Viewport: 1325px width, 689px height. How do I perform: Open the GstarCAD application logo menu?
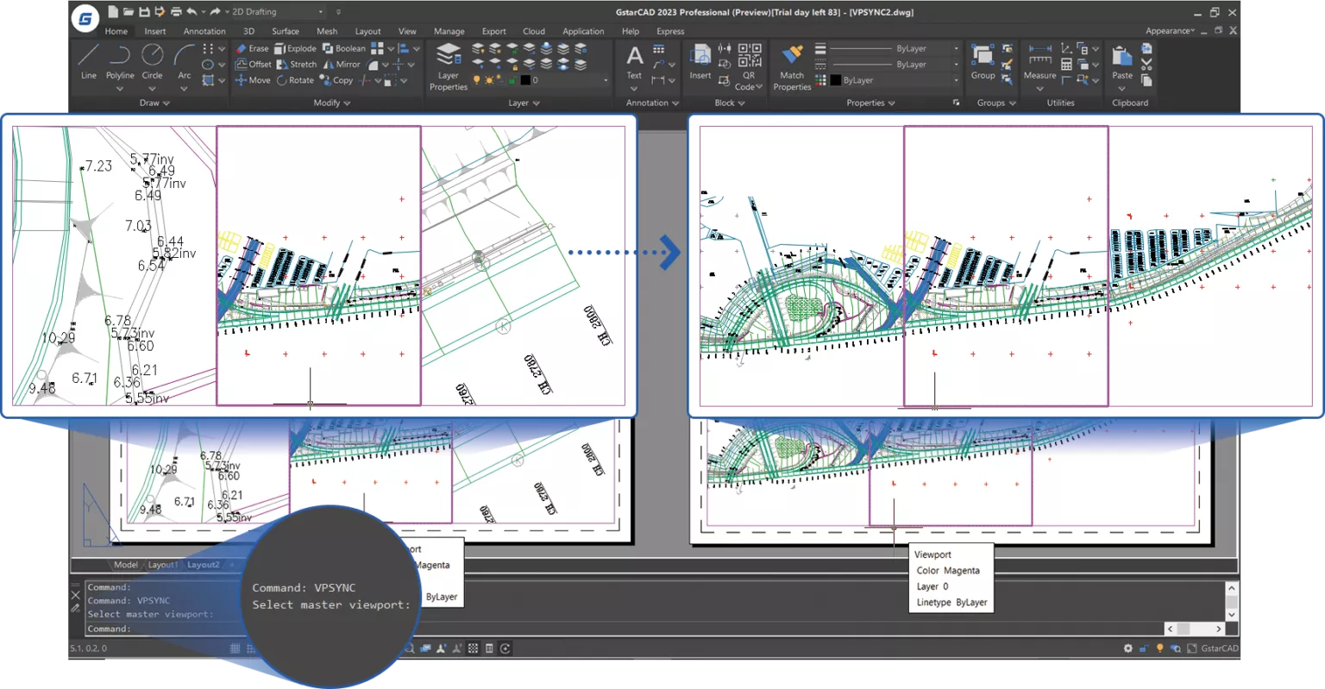(x=85, y=18)
